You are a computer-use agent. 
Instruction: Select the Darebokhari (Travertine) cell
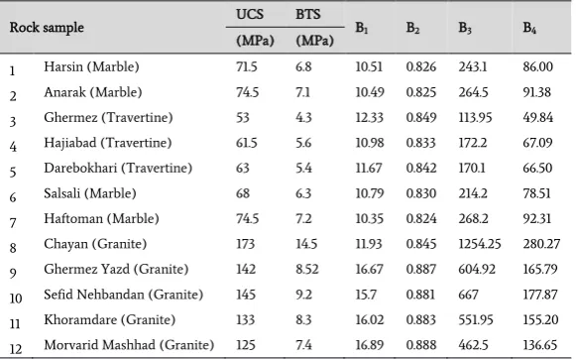click(x=118, y=168)
